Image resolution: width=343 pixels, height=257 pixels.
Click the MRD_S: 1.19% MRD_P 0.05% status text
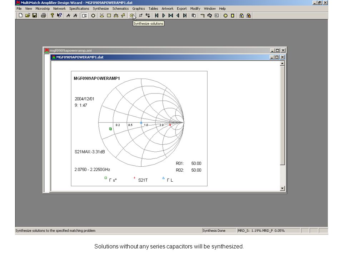click(261, 231)
